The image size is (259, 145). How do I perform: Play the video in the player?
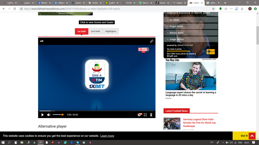(42, 115)
